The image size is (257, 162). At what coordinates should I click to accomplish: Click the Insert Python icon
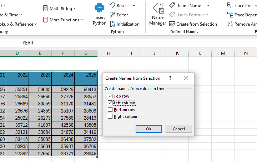click(x=99, y=8)
